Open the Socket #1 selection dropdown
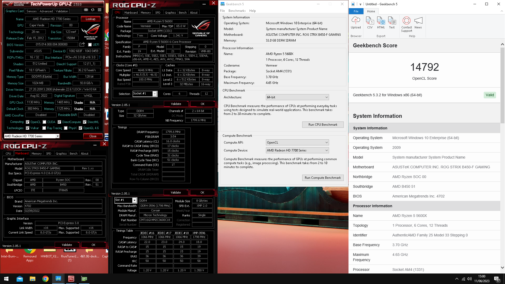Screen dimensions: 505x284 [155, 94]
